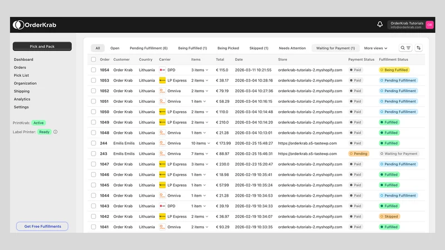Click the Pick and Pack button
445x250 pixels.
click(x=42, y=46)
